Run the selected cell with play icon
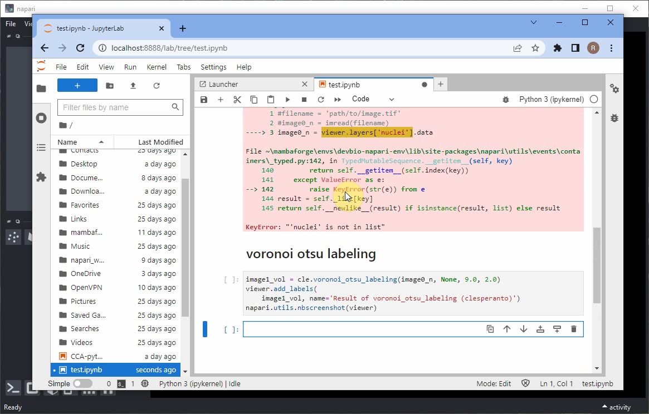This screenshot has width=649, height=414. [287, 100]
